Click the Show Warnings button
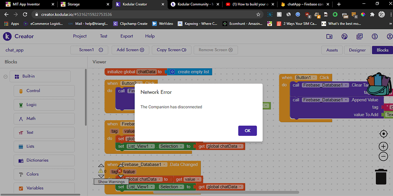Image resolution: width=393 pixels, height=196 pixels. 111,182
